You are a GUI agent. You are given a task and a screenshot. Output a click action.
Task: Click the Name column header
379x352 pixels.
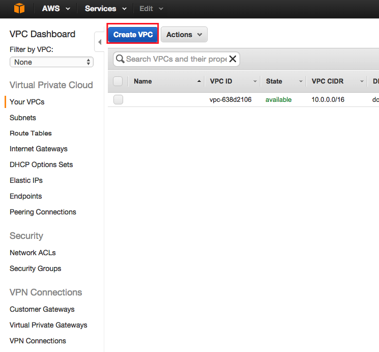coord(143,82)
